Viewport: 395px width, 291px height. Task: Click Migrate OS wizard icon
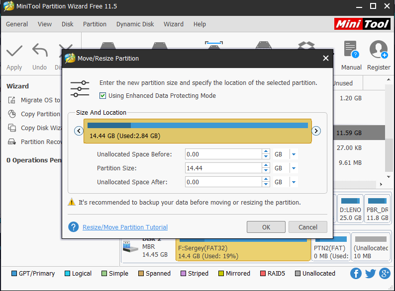point(11,100)
